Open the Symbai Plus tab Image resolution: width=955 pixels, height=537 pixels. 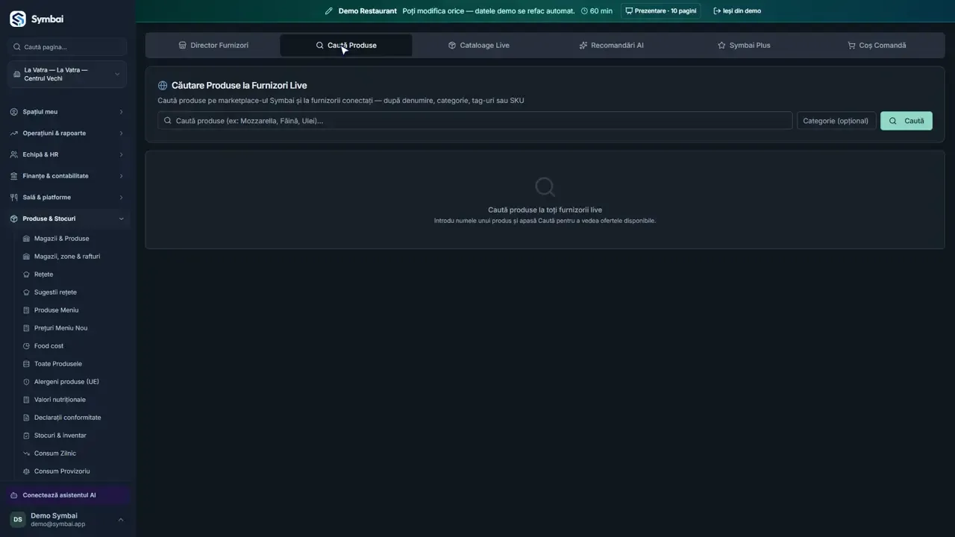pyautogui.click(x=744, y=45)
